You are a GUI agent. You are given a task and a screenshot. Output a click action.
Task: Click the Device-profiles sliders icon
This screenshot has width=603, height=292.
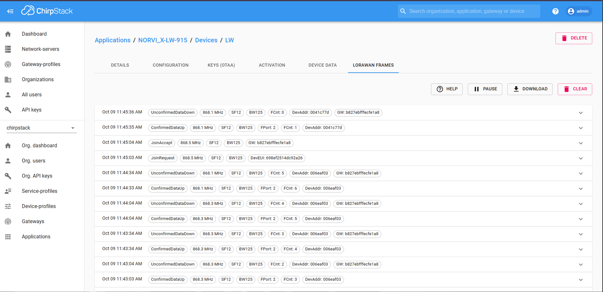point(8,206)
